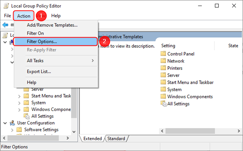This screenshot has width=243, height=151.
Task: Open the Action menu
Action: click(24, 16)
